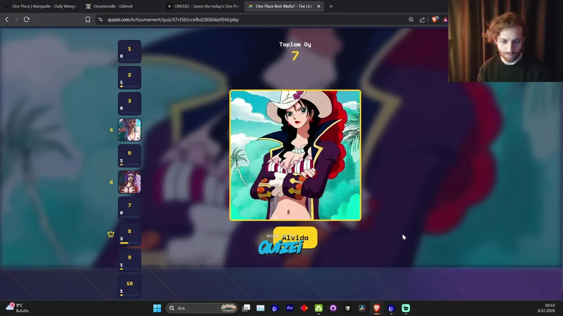Place character in tier slot 1
Image resolution: width=563 pixels, height=316 pixels.
[x=129, y=52]
